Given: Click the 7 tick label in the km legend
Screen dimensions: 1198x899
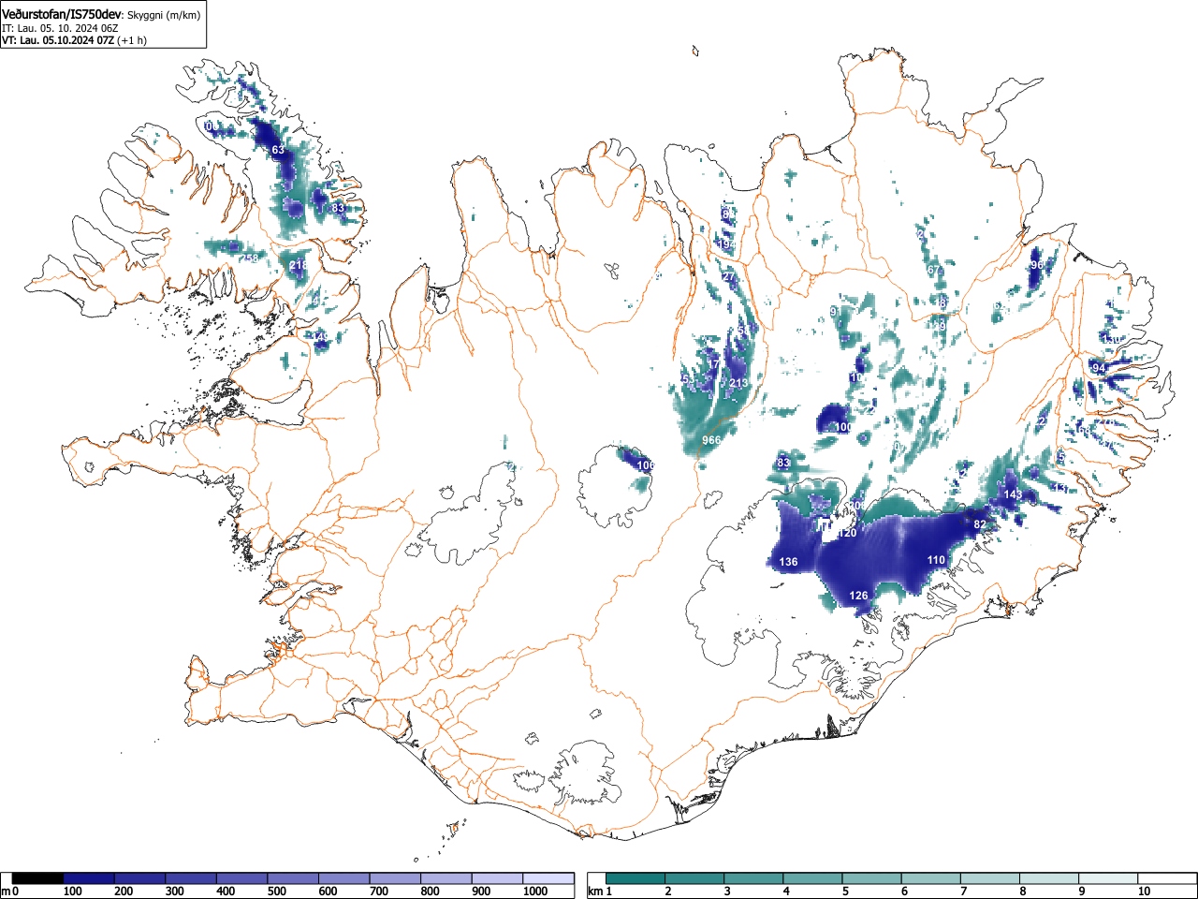Looking at the screenshot, I should [x=963, y=892].
